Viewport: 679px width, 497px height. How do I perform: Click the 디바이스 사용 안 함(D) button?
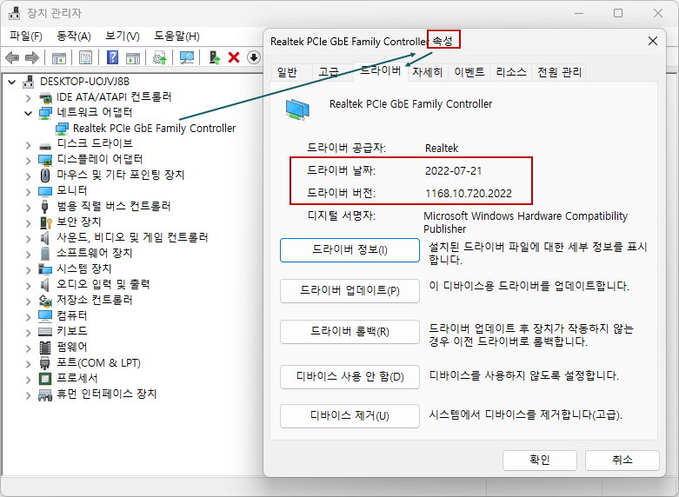349,377
